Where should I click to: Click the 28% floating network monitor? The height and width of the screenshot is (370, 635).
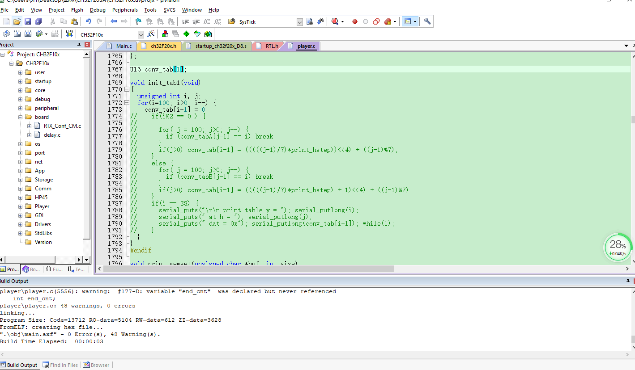[618, 247]
